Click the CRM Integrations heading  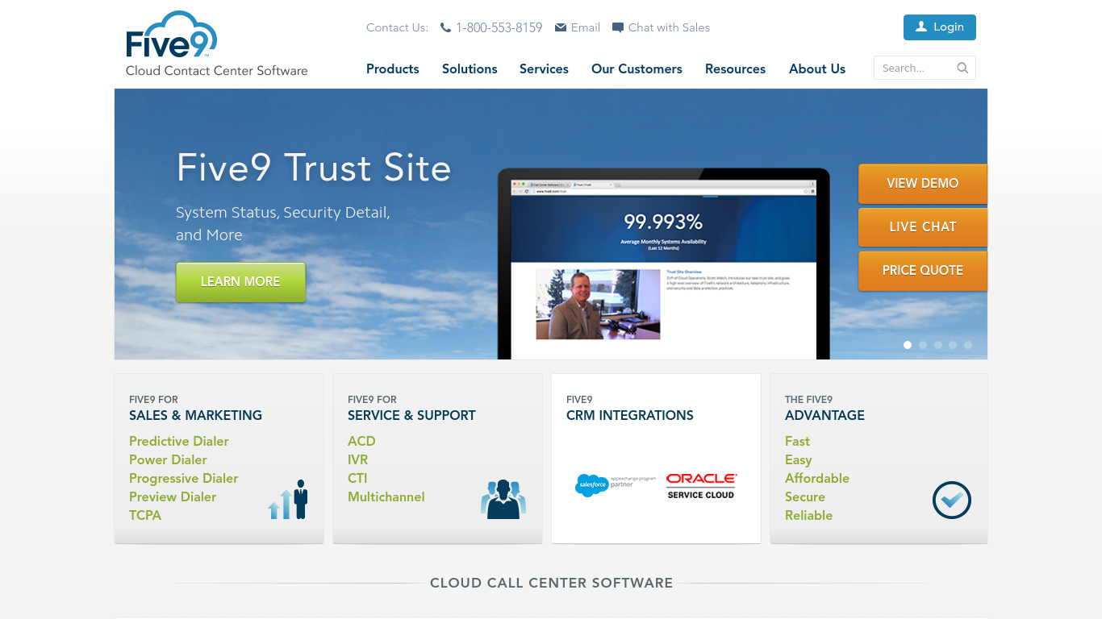pos(630,415)
